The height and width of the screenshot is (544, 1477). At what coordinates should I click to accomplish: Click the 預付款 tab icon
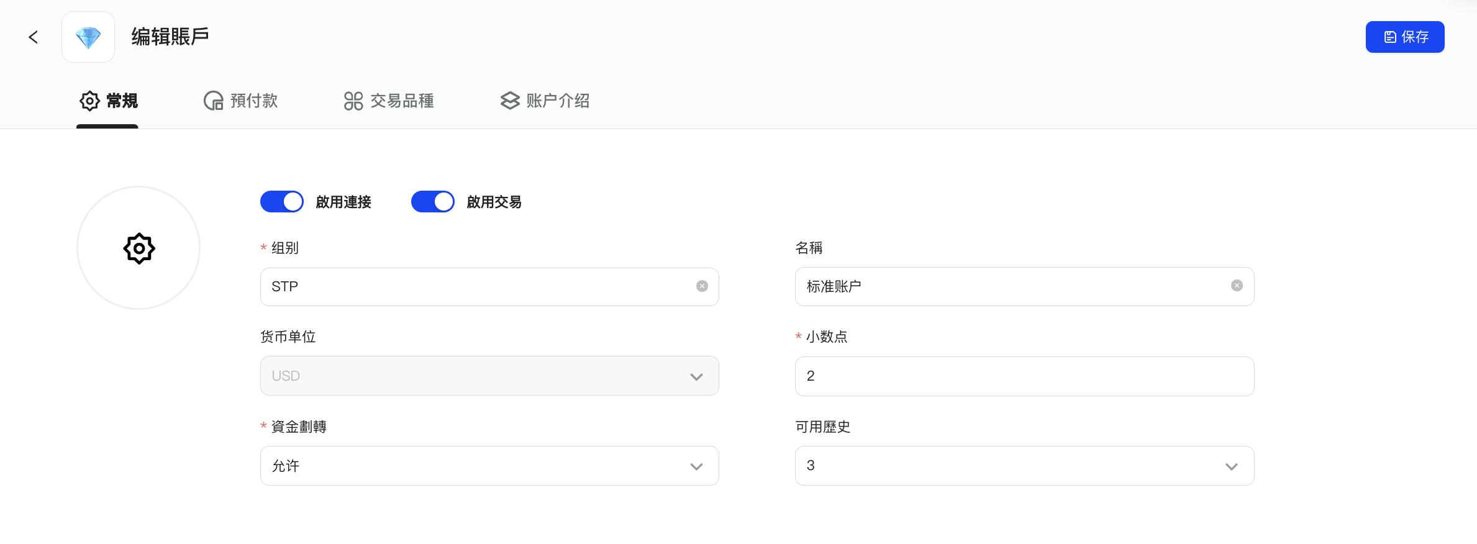[214, 101]
